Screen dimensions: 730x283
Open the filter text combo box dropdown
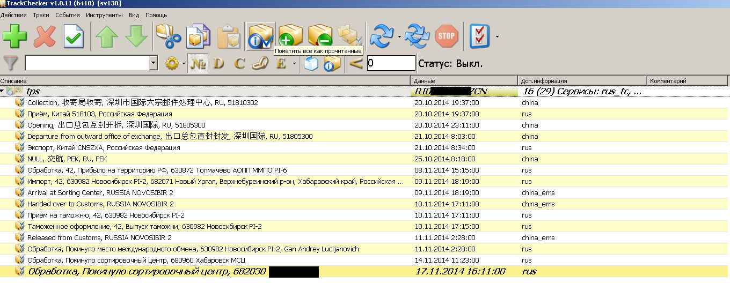tap(154, 64)
